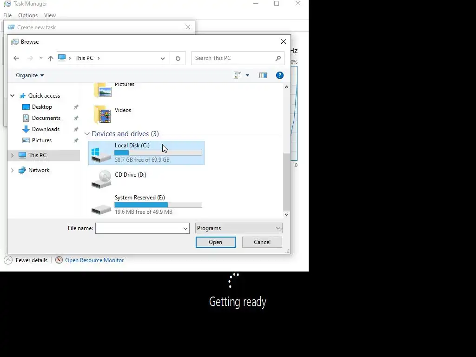Click the pin icon beside Desktop
The image size is (476, 357).
(76, 107)
